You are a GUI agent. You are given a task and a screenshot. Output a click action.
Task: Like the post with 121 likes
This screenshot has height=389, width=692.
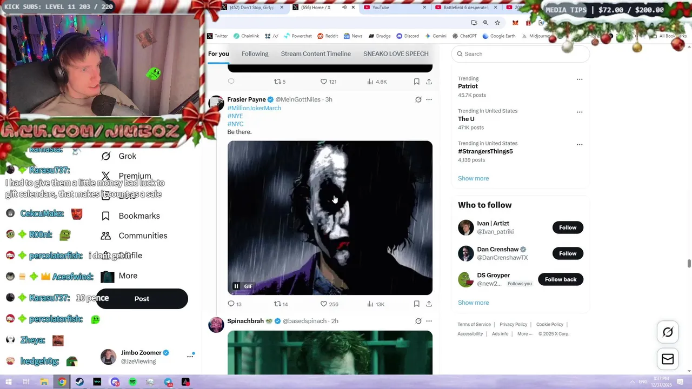(x=324, y=82)
